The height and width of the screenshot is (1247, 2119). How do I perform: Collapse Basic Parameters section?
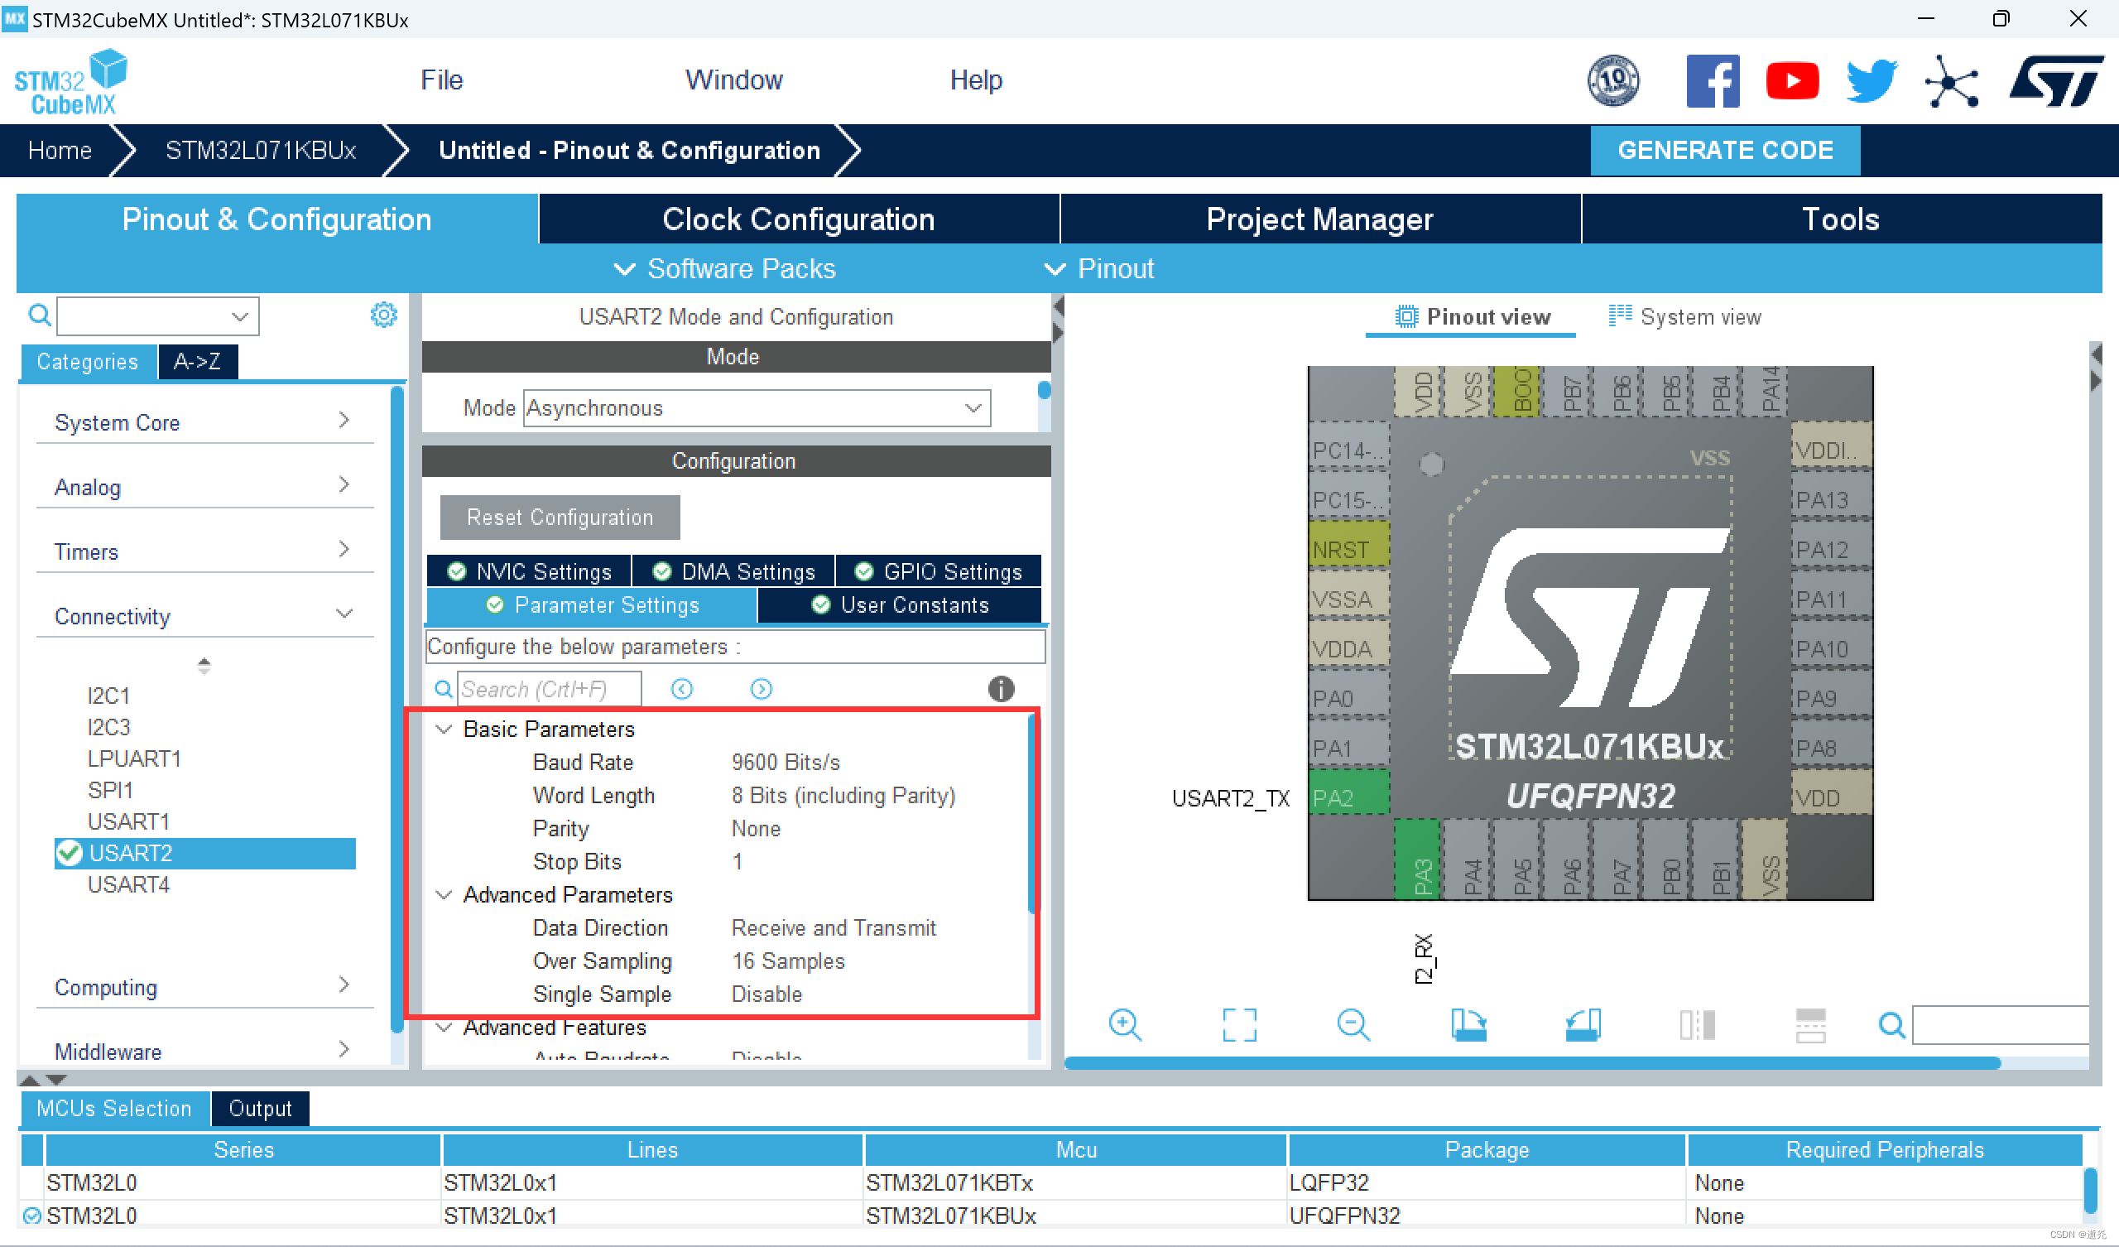(443, 729)
